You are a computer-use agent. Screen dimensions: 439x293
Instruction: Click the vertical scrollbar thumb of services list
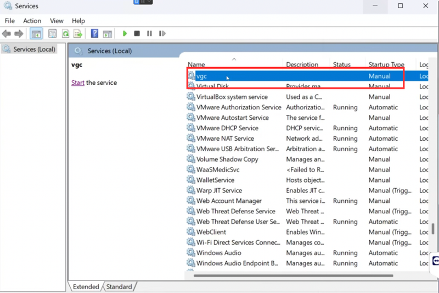pyautogui.click(x=433, y=229)
